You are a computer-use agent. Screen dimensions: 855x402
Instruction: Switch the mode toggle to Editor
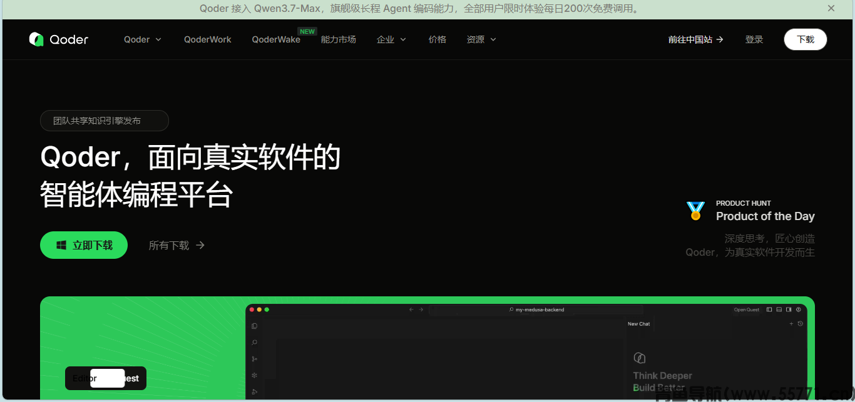click(84, 378)
